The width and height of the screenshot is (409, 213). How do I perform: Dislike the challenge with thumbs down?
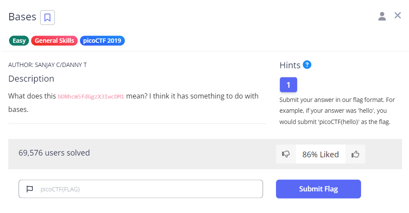coord(286,154)
